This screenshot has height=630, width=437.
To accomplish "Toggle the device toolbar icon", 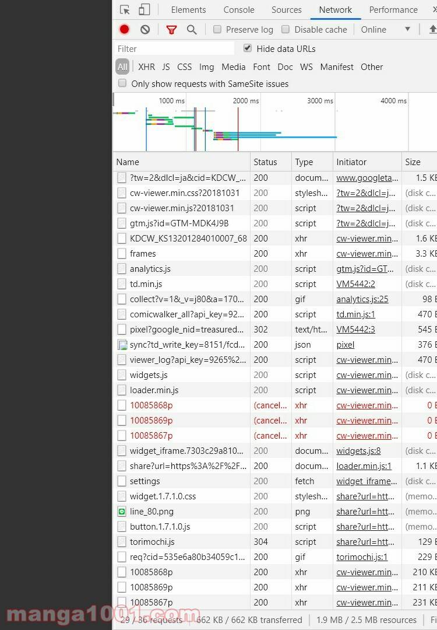I will point(144,10).
